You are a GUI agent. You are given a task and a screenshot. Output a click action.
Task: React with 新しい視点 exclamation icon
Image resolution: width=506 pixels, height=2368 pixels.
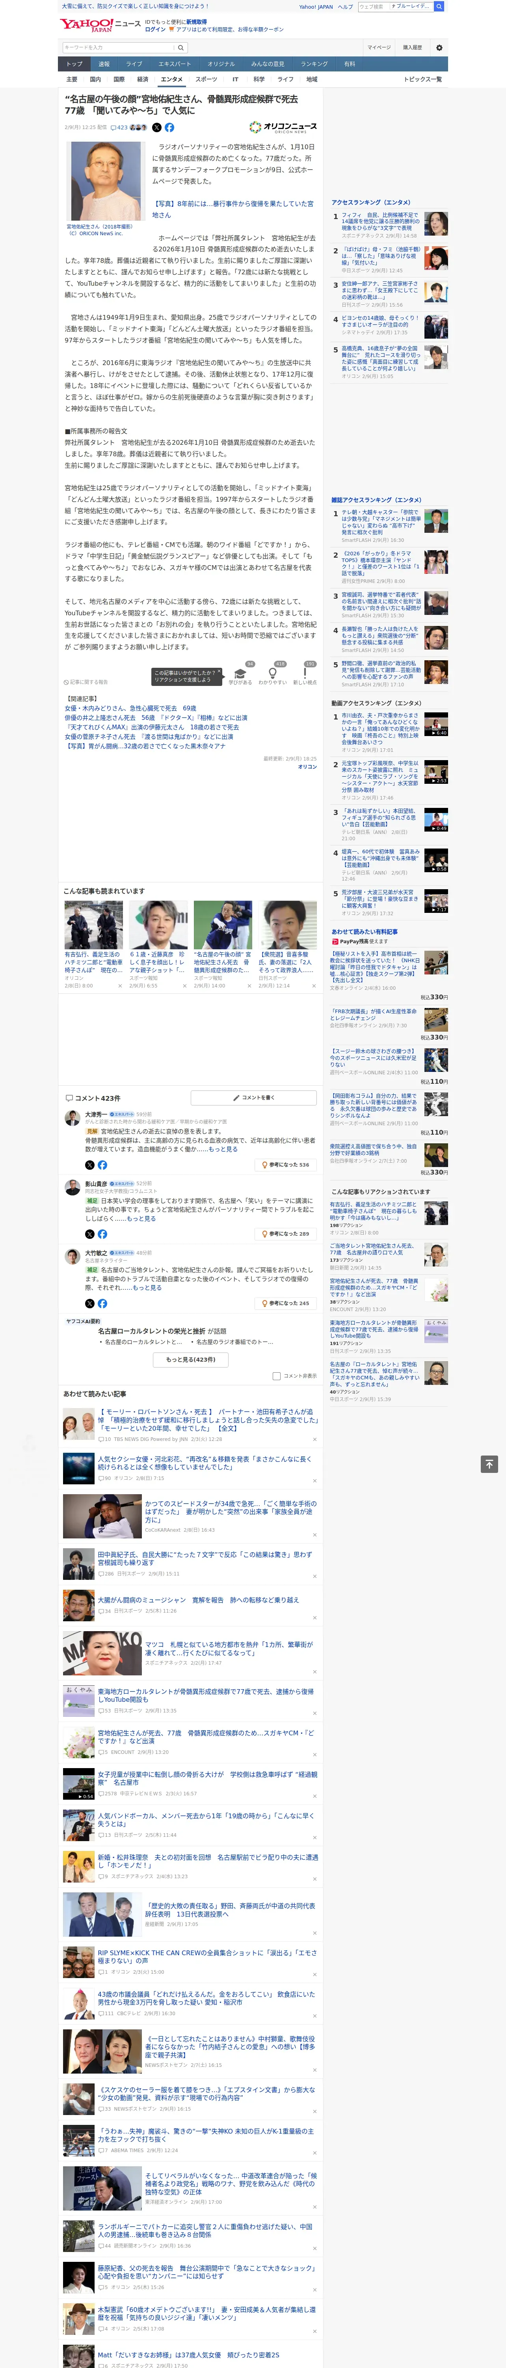(x=305, y=673)
